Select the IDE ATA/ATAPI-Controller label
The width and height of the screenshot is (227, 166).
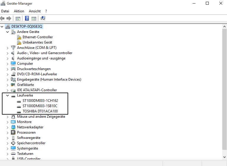(x=37, y=90)
